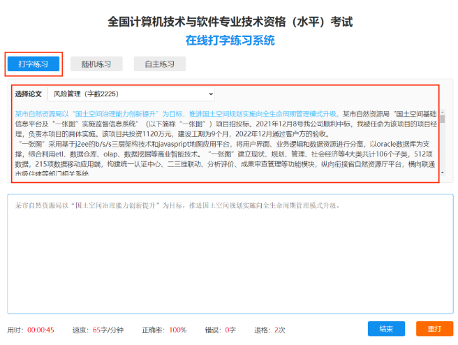Screen dimensions: 458x345
Task: Click the blue highlighted sentence in reference passage
Action: (175, 114)
